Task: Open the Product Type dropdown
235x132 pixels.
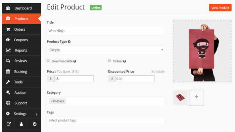Action: tap(106, 50)
